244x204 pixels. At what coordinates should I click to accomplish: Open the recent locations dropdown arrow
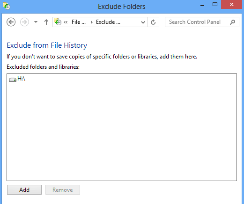[36, 22]
